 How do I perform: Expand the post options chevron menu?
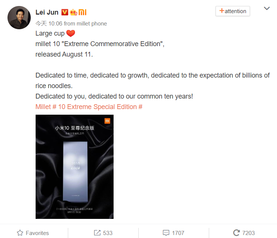(x=267, y=8)
